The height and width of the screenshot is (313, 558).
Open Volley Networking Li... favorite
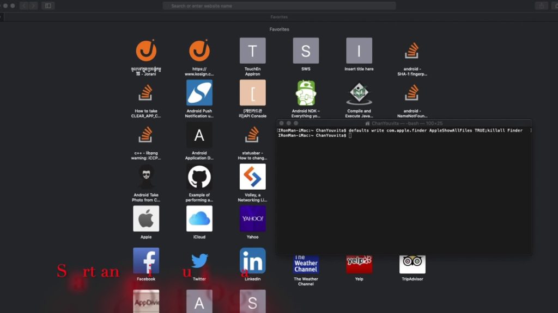tap(253, 177)
